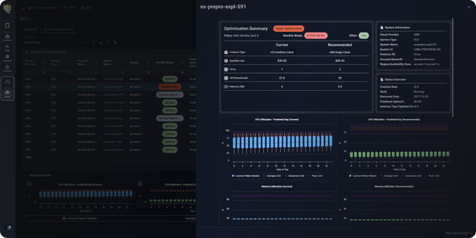The image size is (476, 238).
Task: Select the AI ANALYSIS DETAILS tab
Action: pyautogui.click(x=58, y=30)
